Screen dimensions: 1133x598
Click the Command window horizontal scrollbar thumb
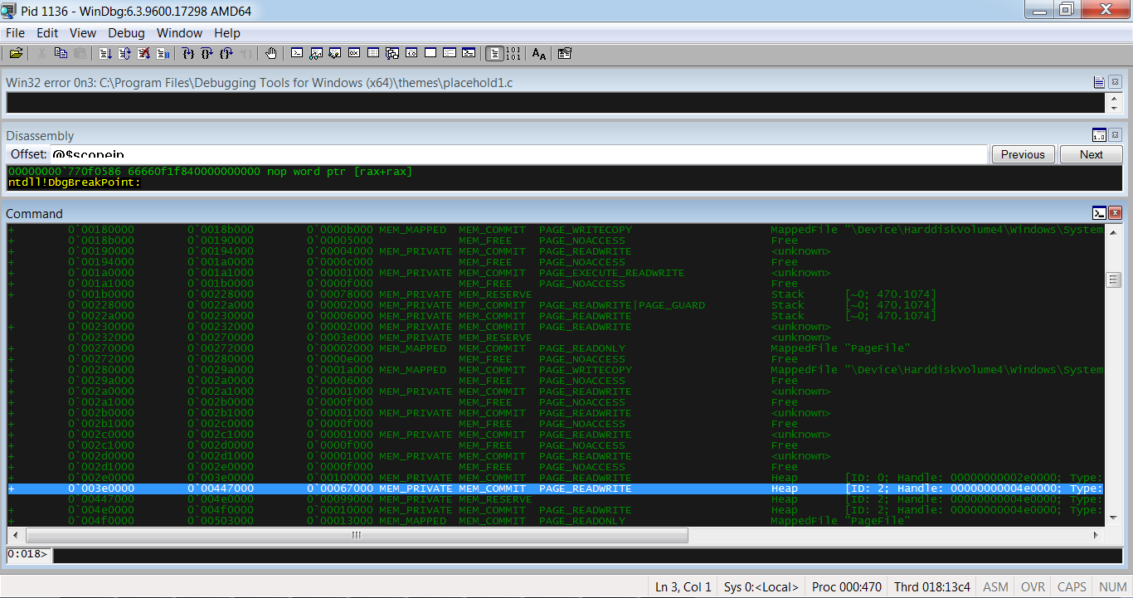tap(356, 535)
